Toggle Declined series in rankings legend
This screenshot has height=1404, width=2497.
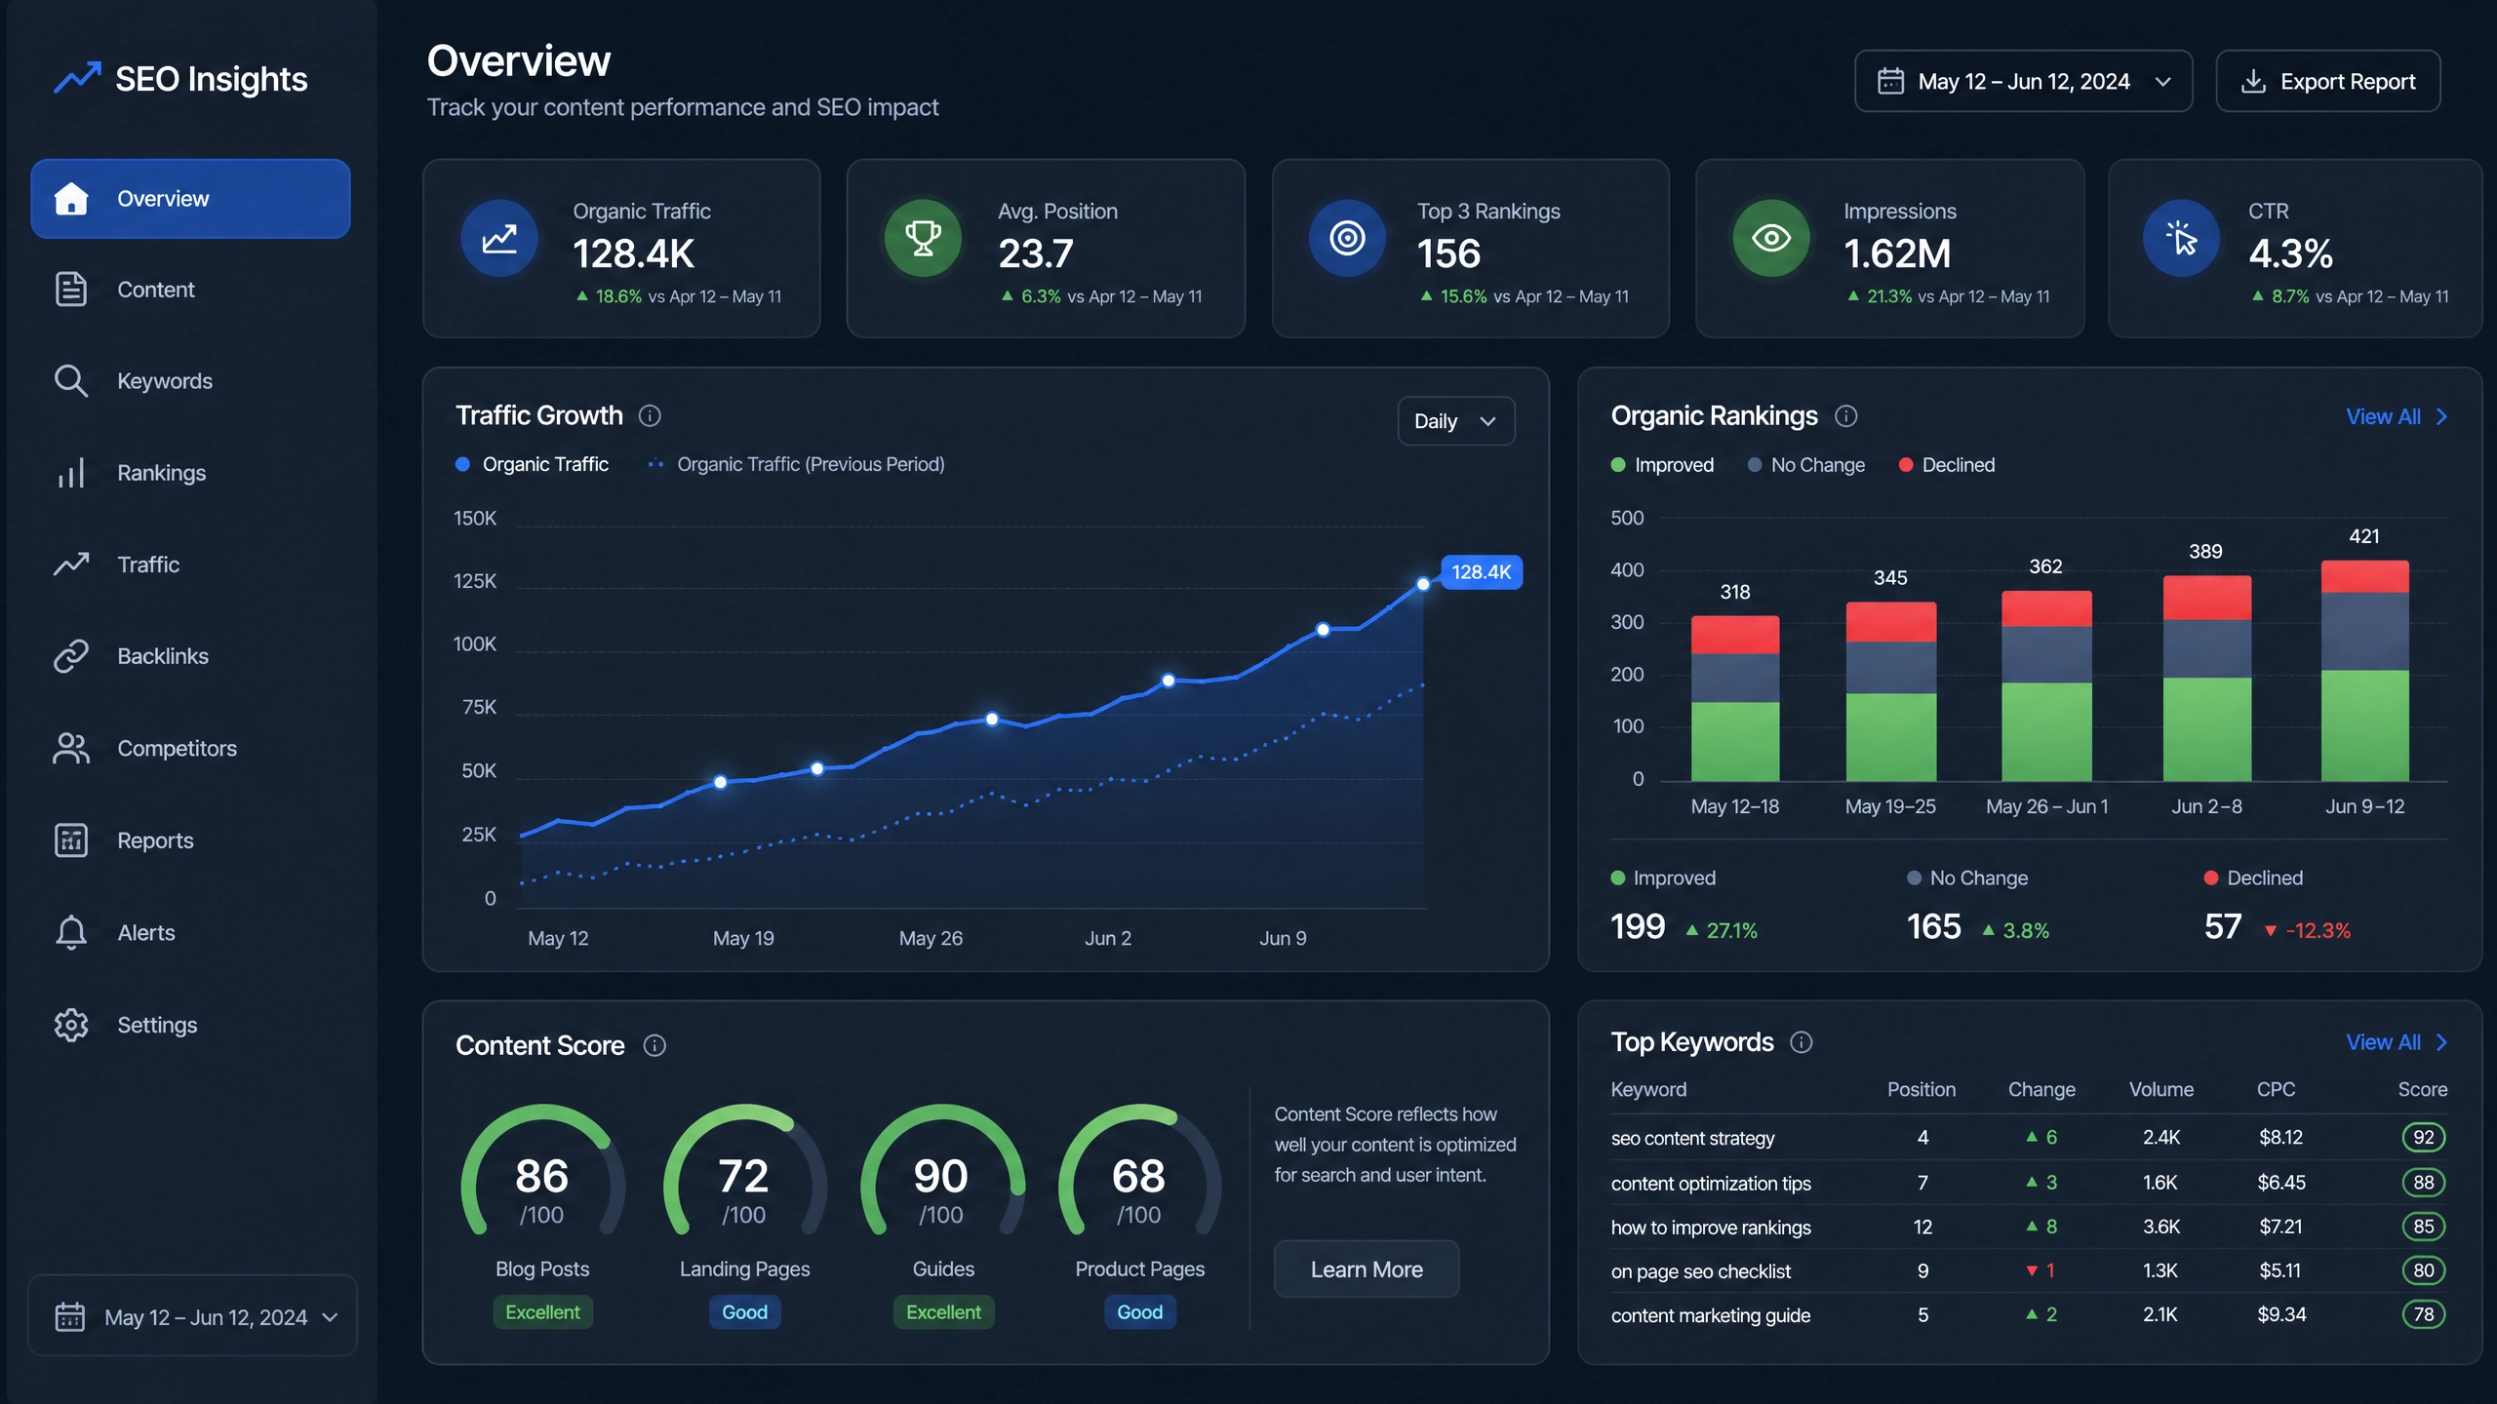coord(1946,465)
